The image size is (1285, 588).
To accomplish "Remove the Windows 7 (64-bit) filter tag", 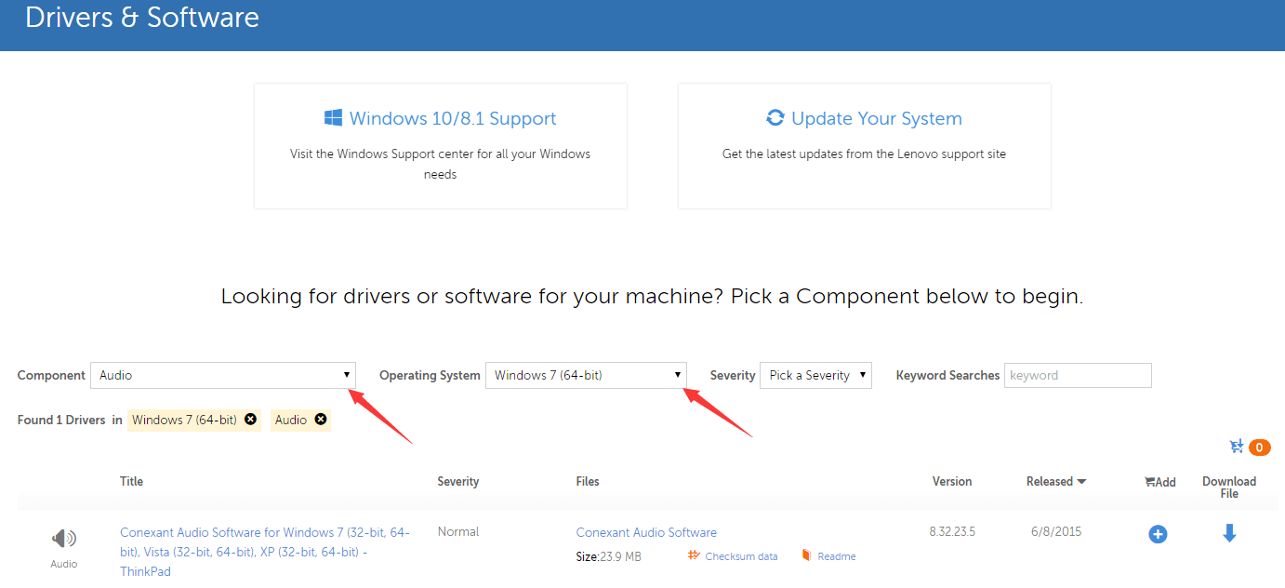I will 250,420.
